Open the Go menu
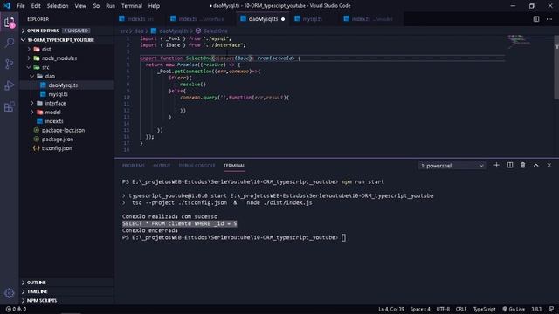559x314 pixels. tap(96, 6)
